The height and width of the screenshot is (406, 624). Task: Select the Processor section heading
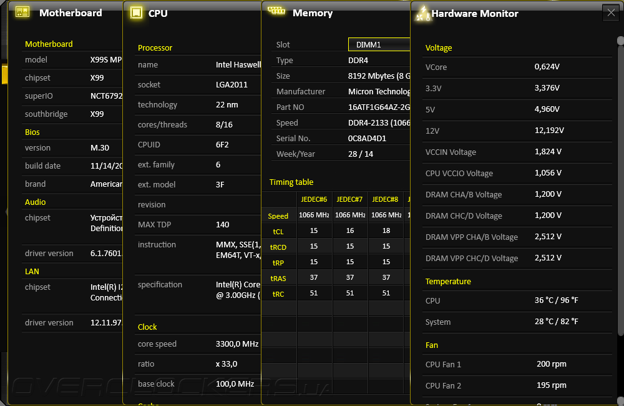click(155, 48)
